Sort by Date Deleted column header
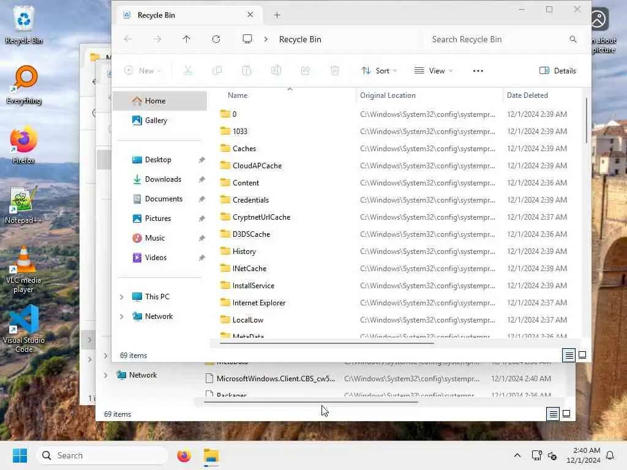Screen dimensions: 627x470 click(x=527, y=95)
